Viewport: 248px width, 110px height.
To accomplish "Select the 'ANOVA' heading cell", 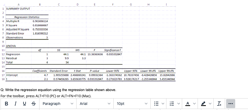I will 11,46.
